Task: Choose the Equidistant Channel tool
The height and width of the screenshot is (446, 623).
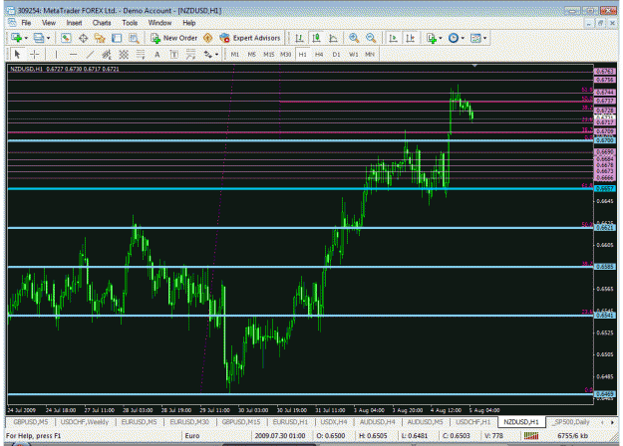Action: 107,55
